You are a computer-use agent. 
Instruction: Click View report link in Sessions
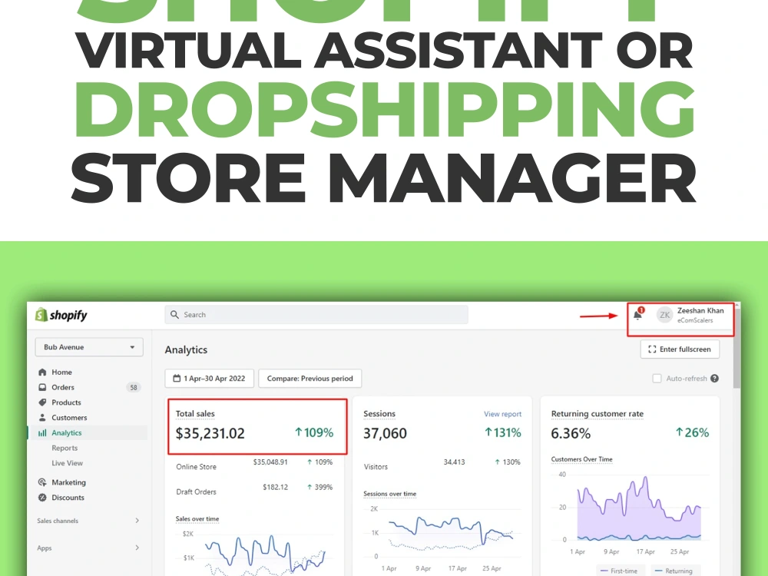tap(502, 414)
